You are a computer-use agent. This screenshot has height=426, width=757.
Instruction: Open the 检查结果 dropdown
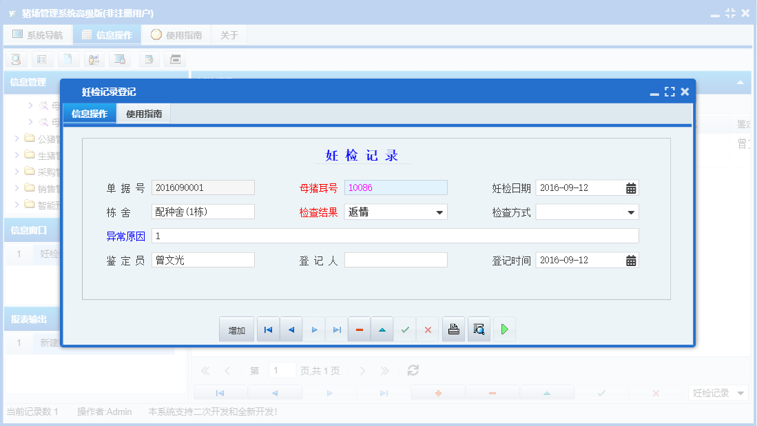(x=439, y=212)
